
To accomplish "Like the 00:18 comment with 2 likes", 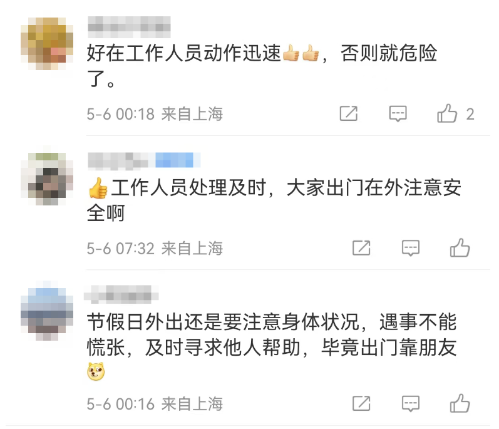I will coord(447,113).
